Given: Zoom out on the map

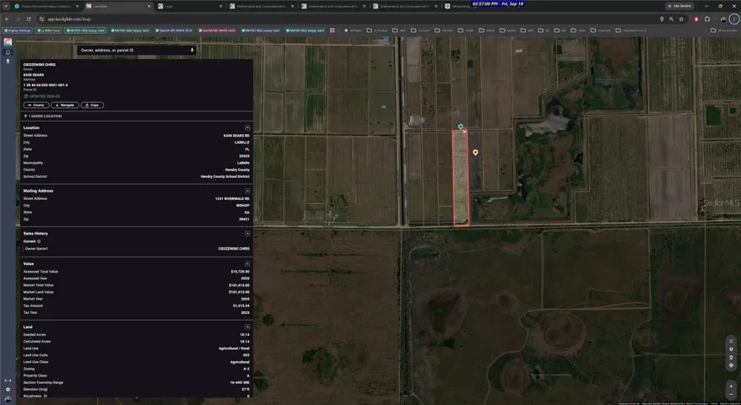Looking at the screenshot, I should point(731,394).
